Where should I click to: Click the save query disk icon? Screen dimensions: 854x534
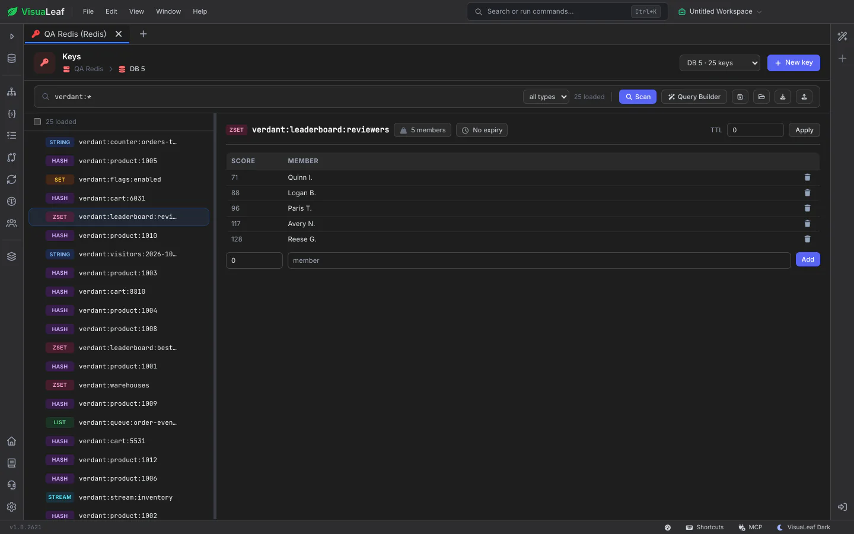point(740,97)
